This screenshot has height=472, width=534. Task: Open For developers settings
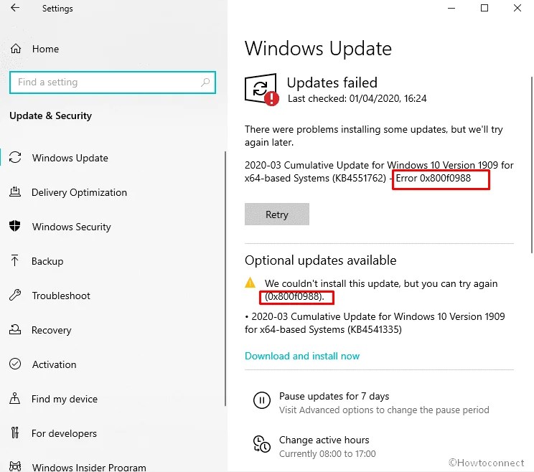tap(64, 433)
